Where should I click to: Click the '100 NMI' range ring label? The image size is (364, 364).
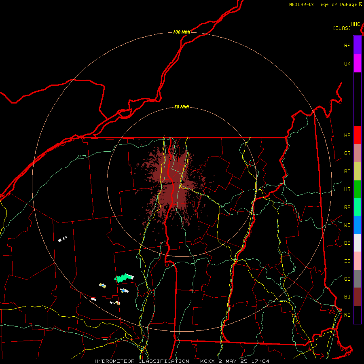(x=182, y=32)
